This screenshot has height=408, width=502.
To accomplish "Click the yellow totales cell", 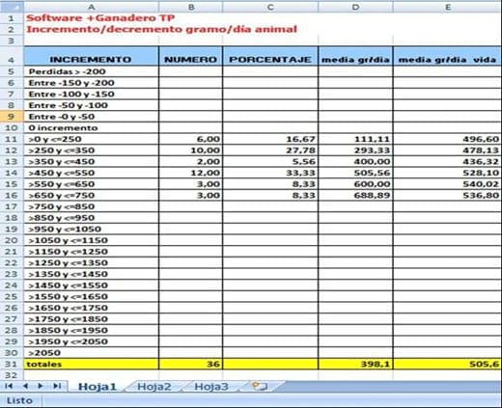I will coord(91,364).
